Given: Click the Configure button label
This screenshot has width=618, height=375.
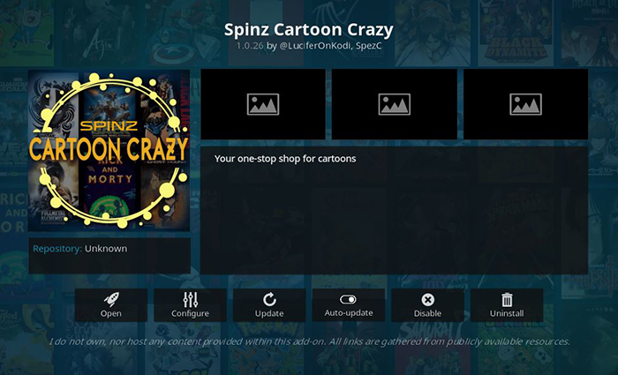Looking at the screenshot, I should tap(190, 313).
